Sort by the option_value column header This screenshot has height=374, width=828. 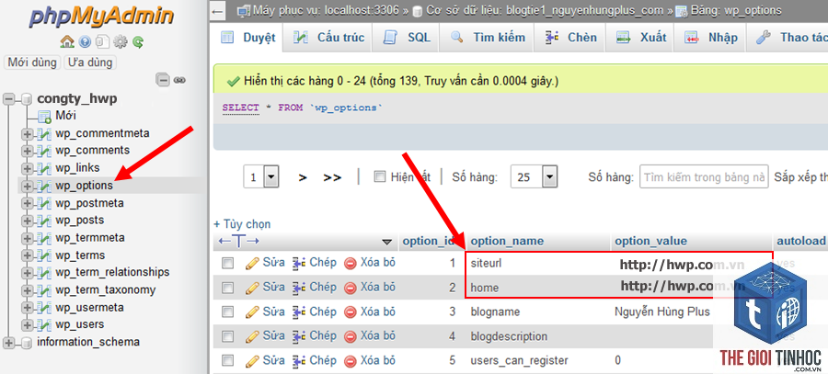click(651, 241)
